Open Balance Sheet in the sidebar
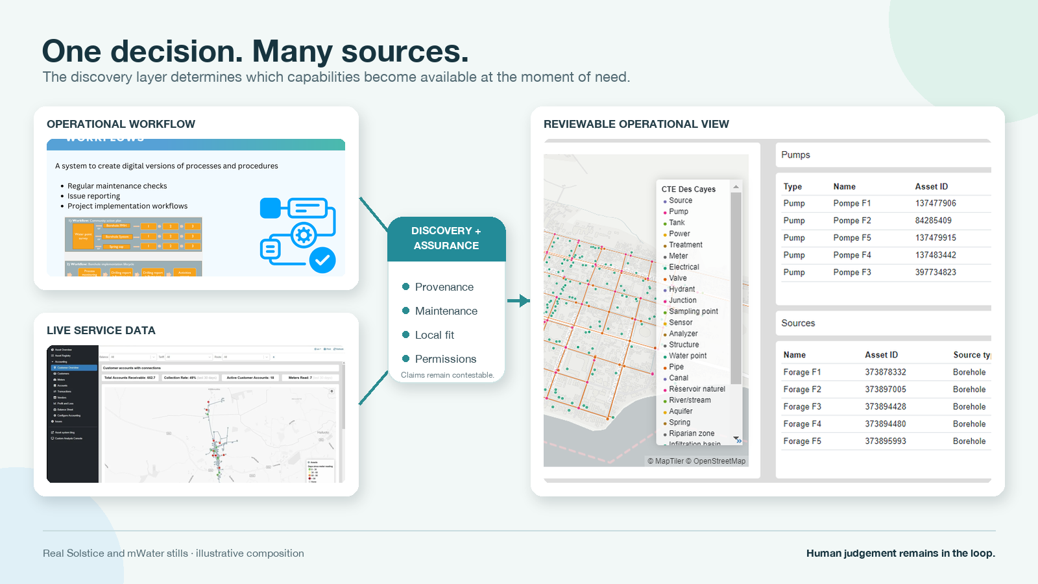This screenshot has height=584, width=1038. tap(63, 409)
